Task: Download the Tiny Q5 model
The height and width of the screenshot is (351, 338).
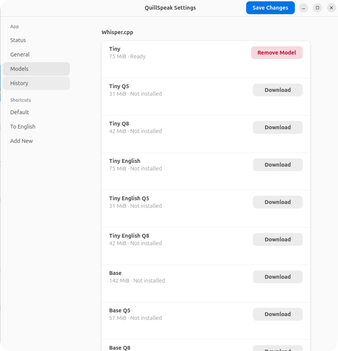Action: pyautogui.click(x=278, y=90)
